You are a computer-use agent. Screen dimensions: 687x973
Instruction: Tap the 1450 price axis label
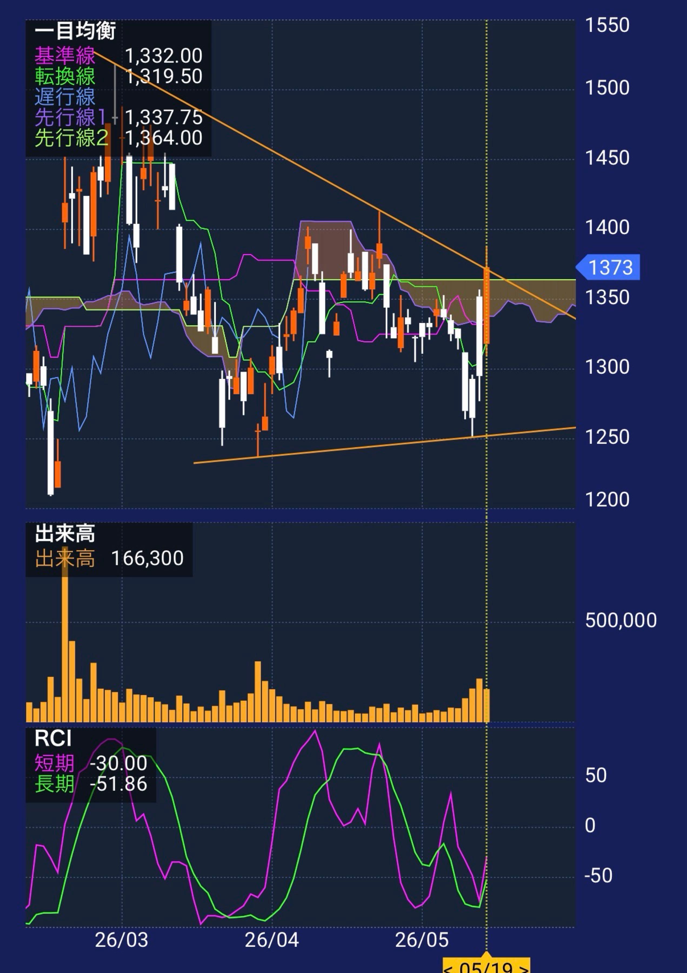607,158
